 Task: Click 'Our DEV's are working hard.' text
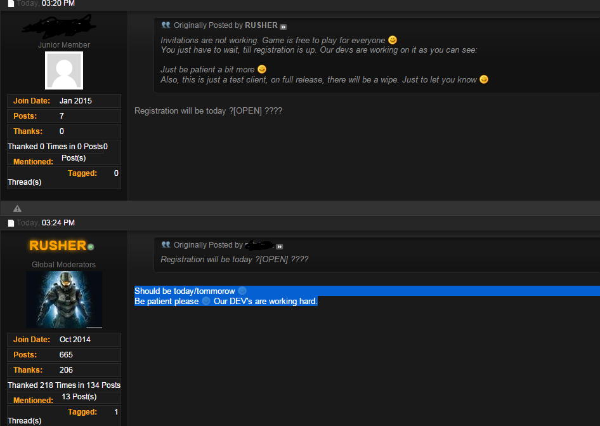tap(266, 301)
